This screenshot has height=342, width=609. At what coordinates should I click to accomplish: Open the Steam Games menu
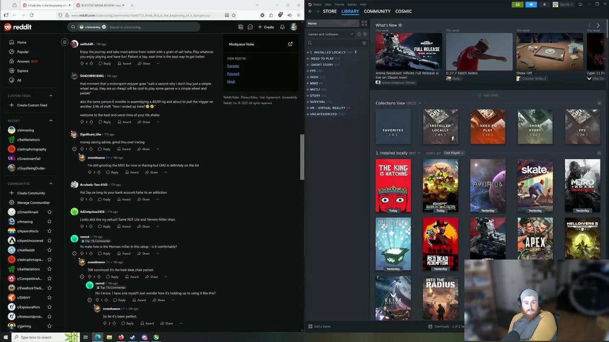tap(352, 4)
